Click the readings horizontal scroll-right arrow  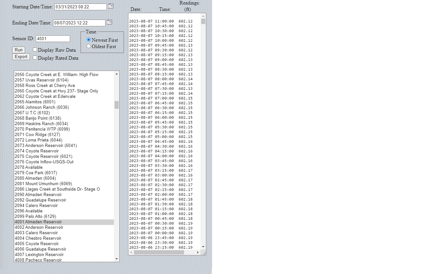coord(198,253)
